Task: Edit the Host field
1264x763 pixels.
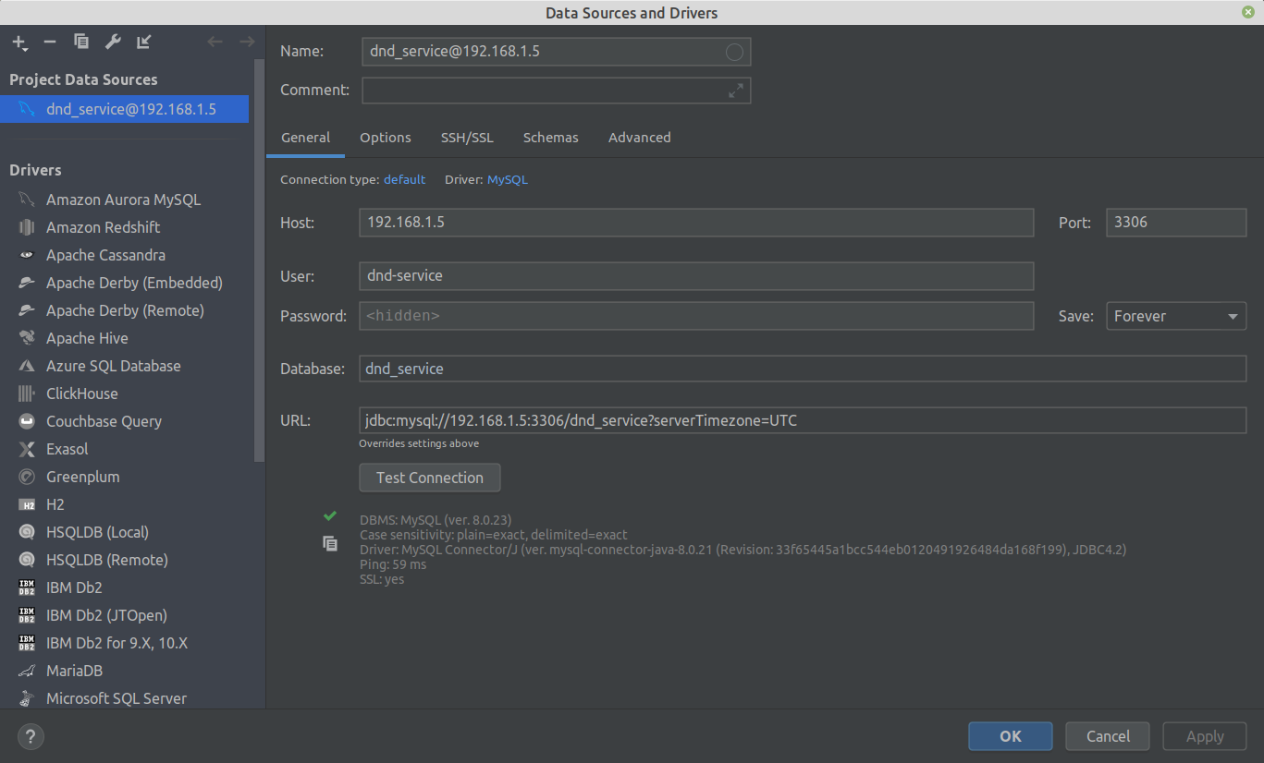Action: (696, 223)
